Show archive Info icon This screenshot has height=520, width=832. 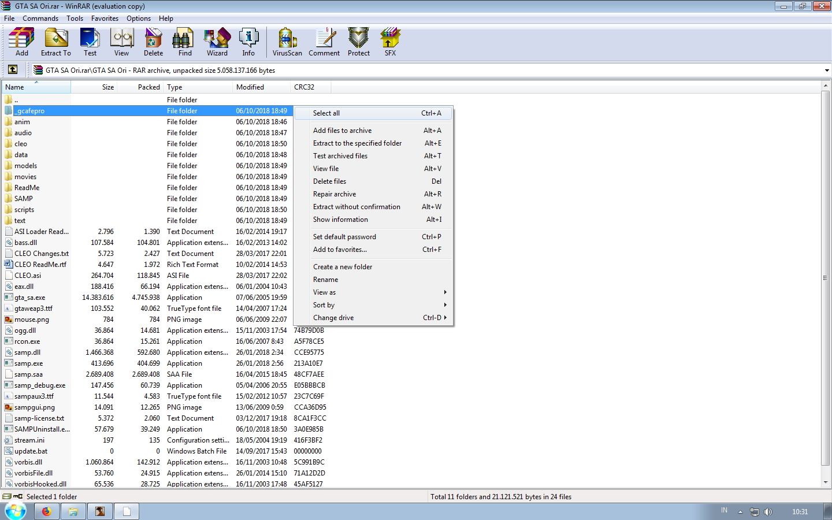pos(248,42)
